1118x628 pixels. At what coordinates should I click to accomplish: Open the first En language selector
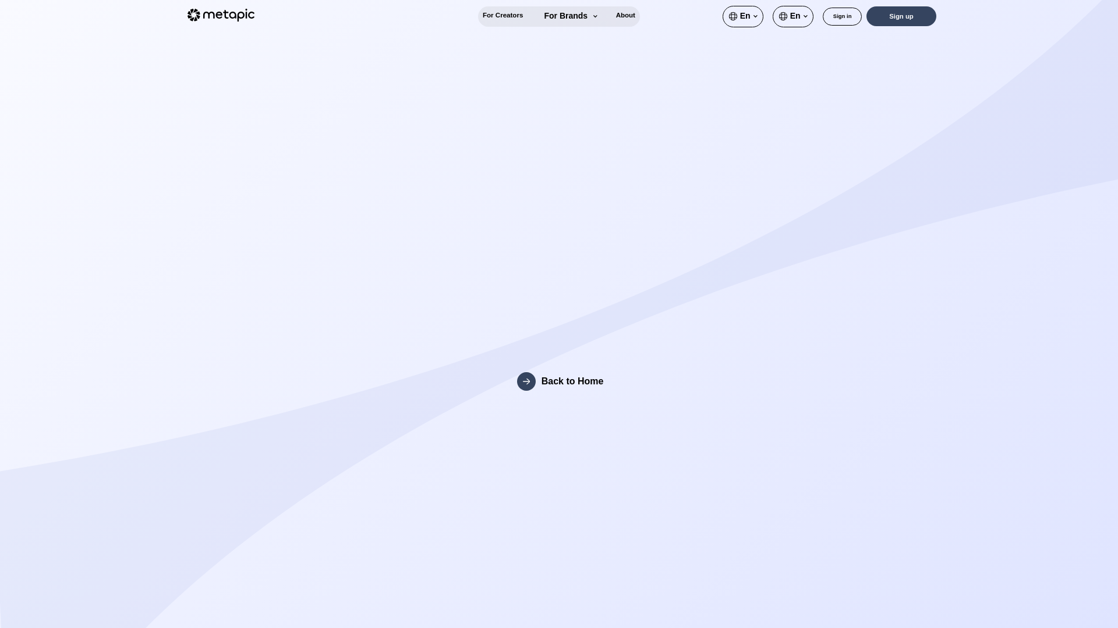(743, 16)
